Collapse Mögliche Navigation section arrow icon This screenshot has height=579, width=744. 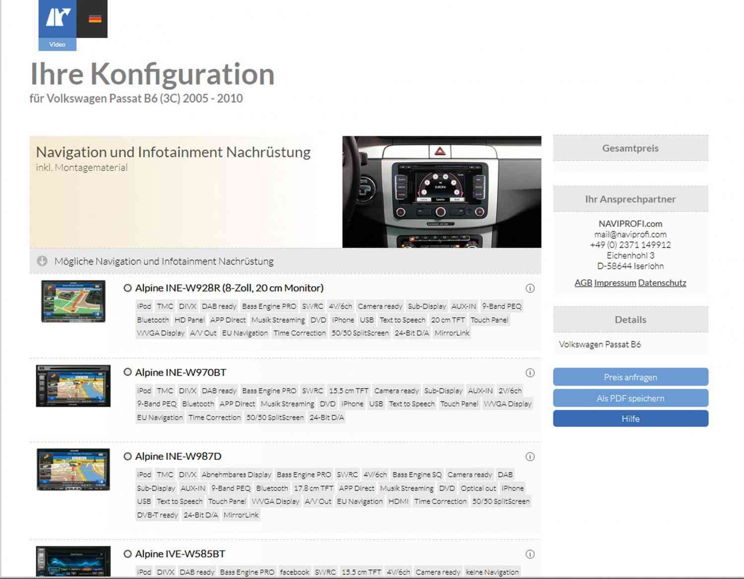(42, 261)
